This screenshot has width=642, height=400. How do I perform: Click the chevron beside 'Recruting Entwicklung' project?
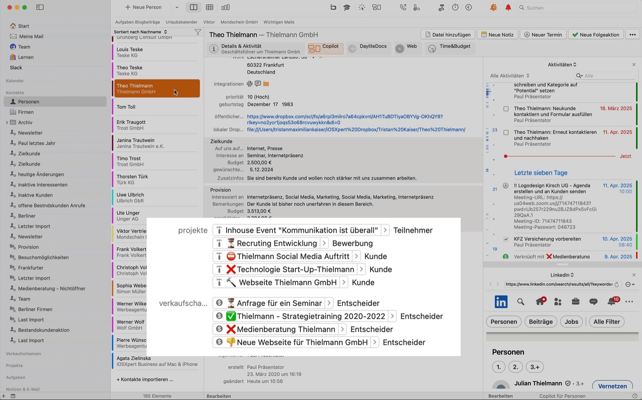pos(324,243)
